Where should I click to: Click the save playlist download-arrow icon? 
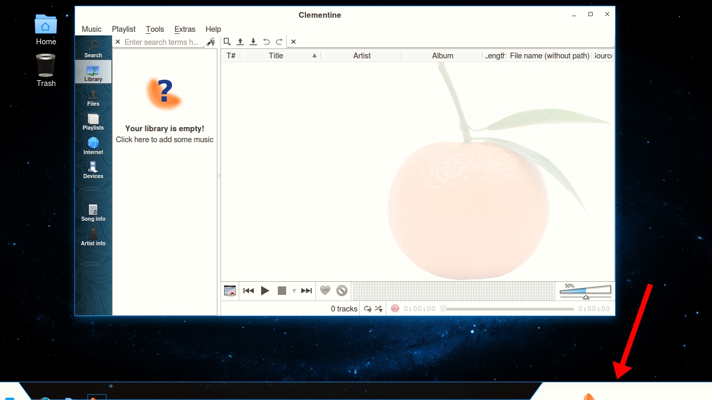[253, 42]
